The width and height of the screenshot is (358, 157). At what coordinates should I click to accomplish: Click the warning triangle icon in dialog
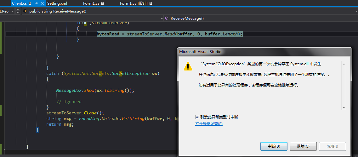[x=188, y=66]
